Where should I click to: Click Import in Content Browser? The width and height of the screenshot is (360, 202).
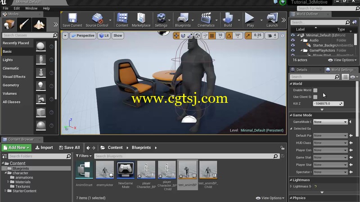[44, 148]
